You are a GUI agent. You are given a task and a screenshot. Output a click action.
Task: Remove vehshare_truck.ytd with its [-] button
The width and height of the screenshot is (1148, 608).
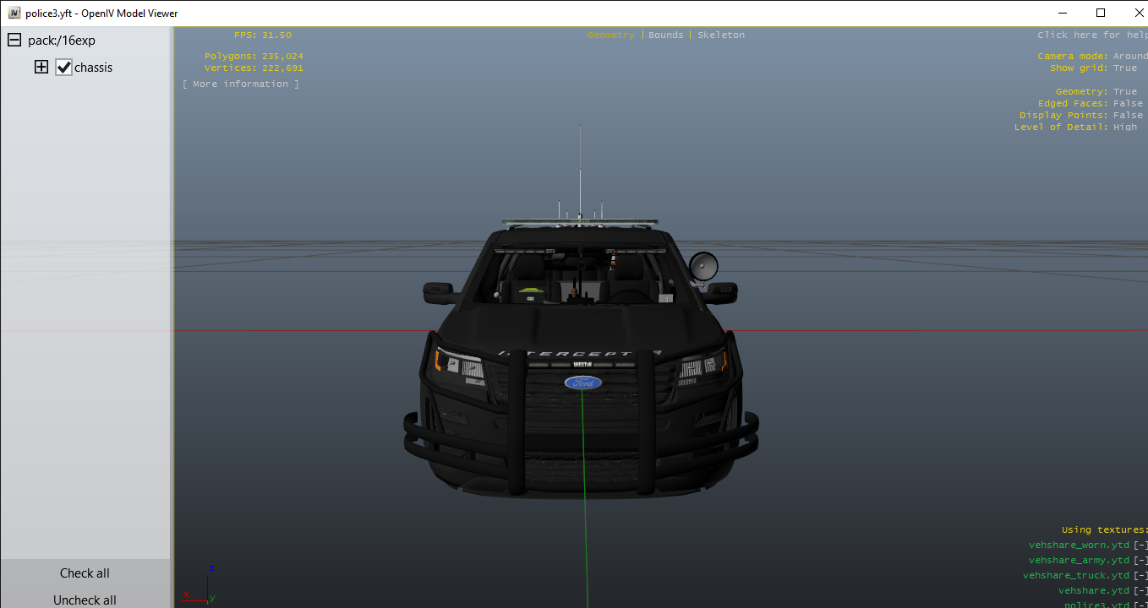pyautogui.click(x=1140, y=576)
